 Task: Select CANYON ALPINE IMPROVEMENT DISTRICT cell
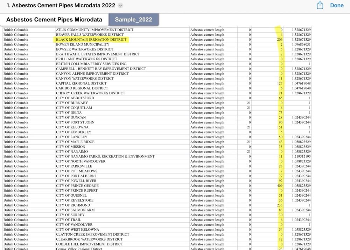click(122, 74)
